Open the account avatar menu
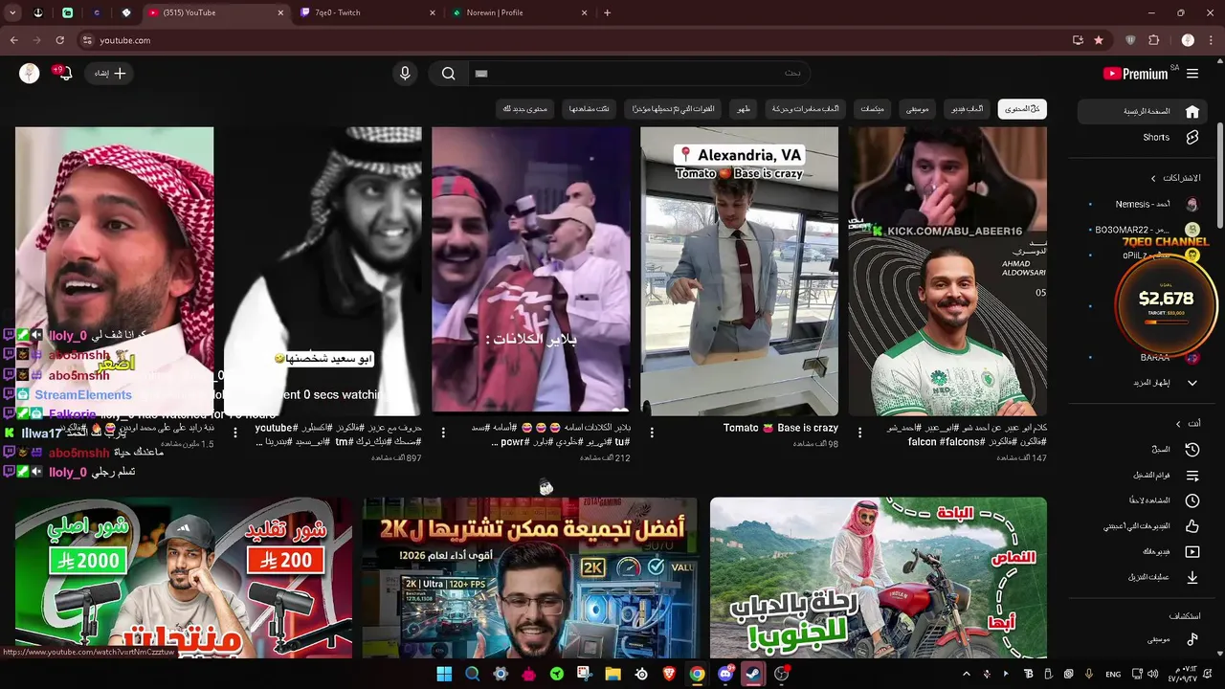 (30, 74)
